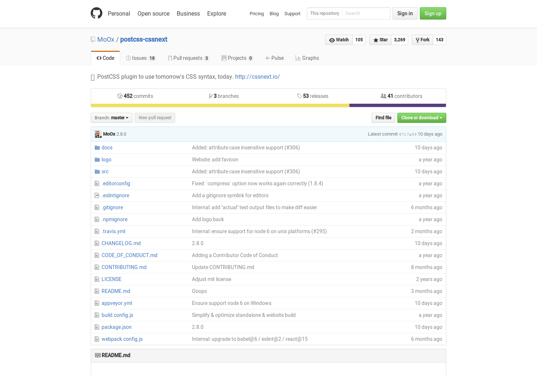Click the file icon beside .gitignore

(x=97, y=207)
